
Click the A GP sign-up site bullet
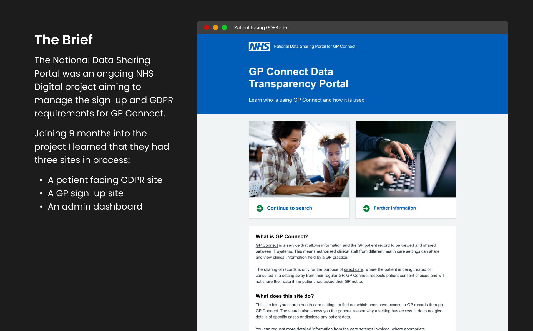click(x=86, y=193)
